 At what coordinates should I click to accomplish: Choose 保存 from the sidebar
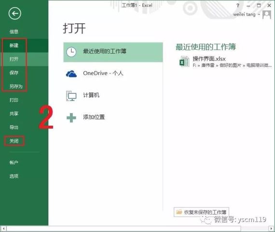[14, 72]
